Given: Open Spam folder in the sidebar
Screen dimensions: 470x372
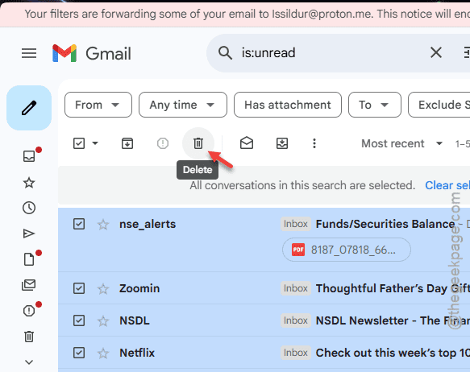Looking at the screenshot, I should pos(29,311).
